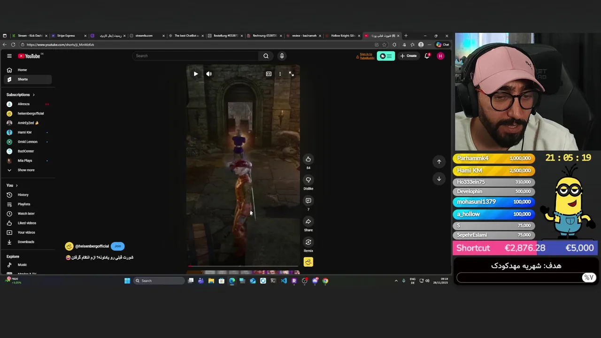Screen dimensions: 601x338
Task: Switch to the Hollow Knight Silksong tab
Action: click(342, 36)
